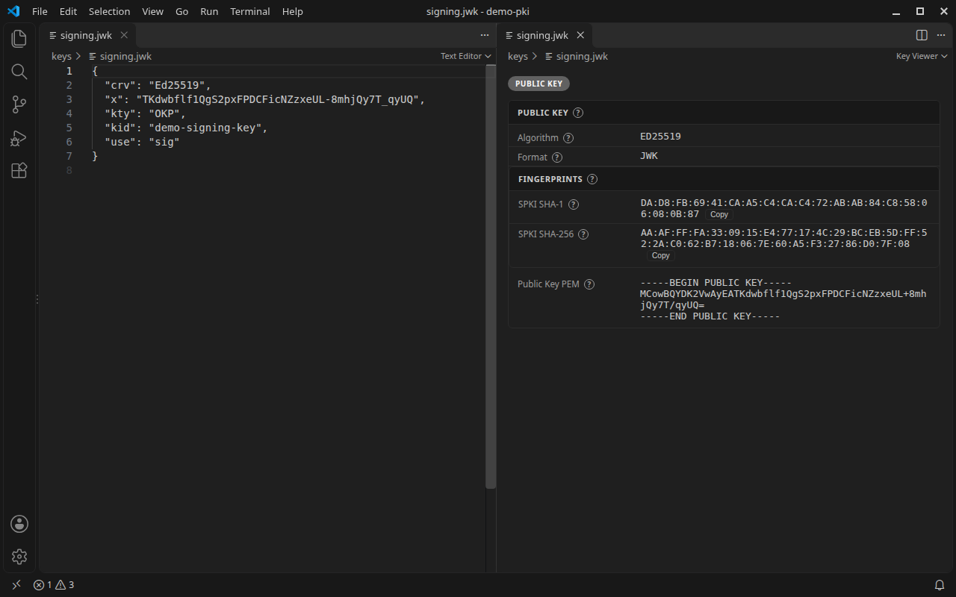Click the JWK format value
Image resolution: width=956 pixels, height=597 pixels.
pos(649,156)
